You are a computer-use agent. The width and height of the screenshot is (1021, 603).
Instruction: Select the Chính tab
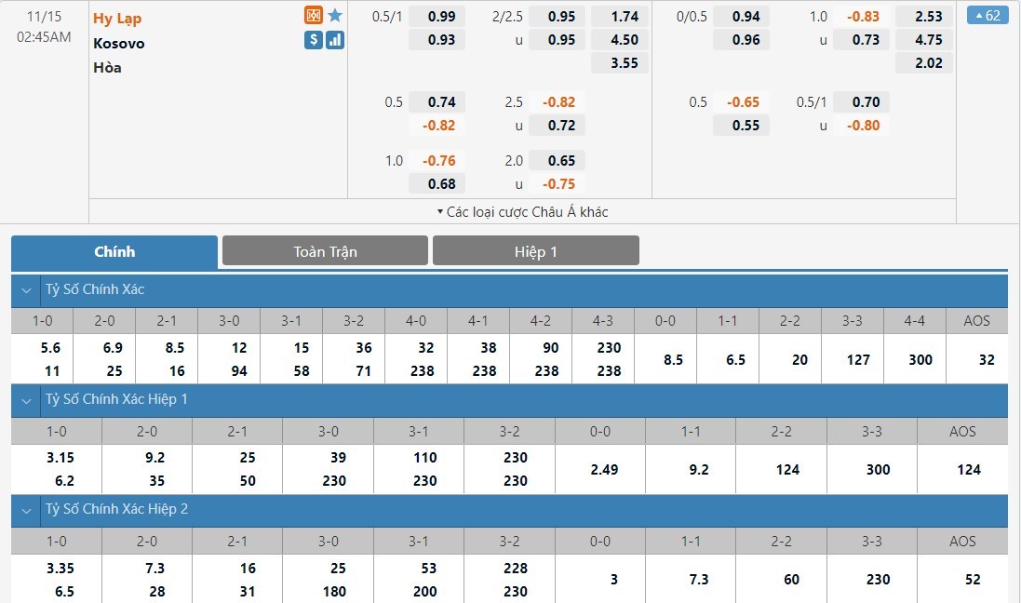114,251
